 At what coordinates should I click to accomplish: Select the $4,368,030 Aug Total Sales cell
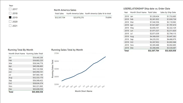pos(154,36)
